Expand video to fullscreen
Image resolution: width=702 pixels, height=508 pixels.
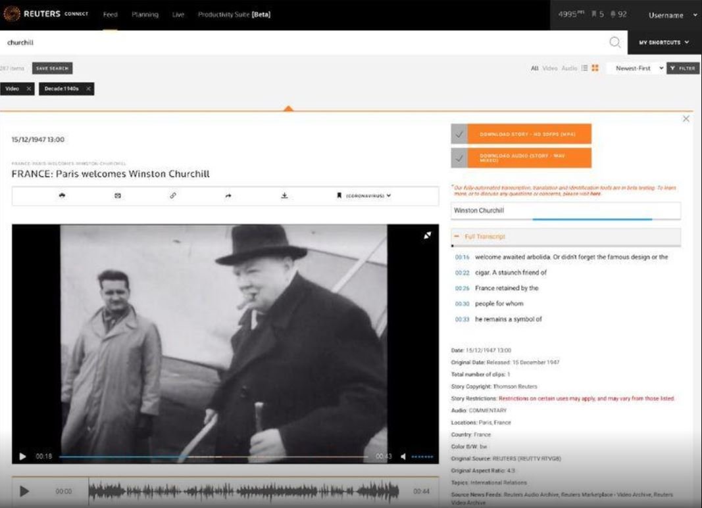tap(427, 235)
